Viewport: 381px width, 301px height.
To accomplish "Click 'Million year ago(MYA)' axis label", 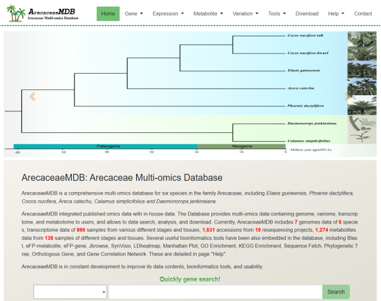I will (311, 150).
